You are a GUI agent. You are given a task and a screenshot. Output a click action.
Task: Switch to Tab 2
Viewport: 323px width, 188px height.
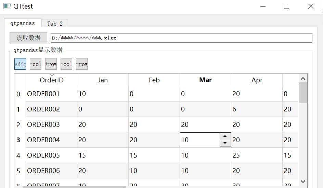coord(55,24)
